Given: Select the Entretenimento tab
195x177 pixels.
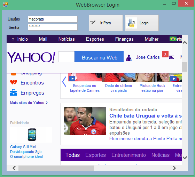Looking at the screenshot, I should coord(128,155).
